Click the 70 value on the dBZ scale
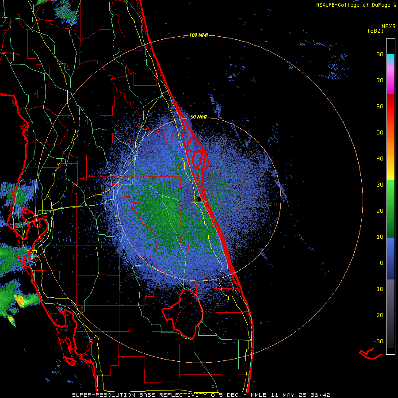 click(x=380, y=80)
